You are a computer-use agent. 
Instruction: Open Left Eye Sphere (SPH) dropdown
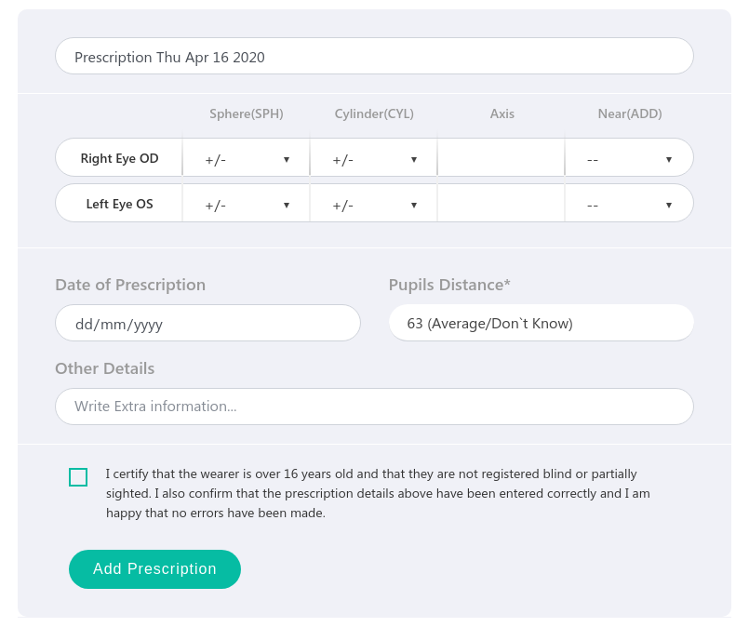pos(246,204)
